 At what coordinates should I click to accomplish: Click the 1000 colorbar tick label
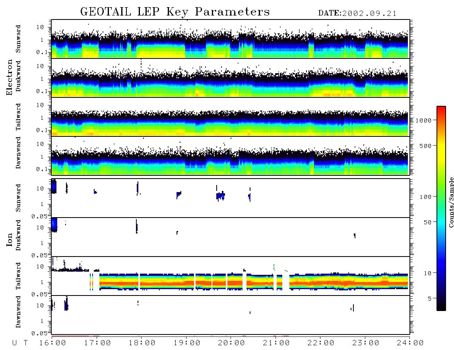423,121
